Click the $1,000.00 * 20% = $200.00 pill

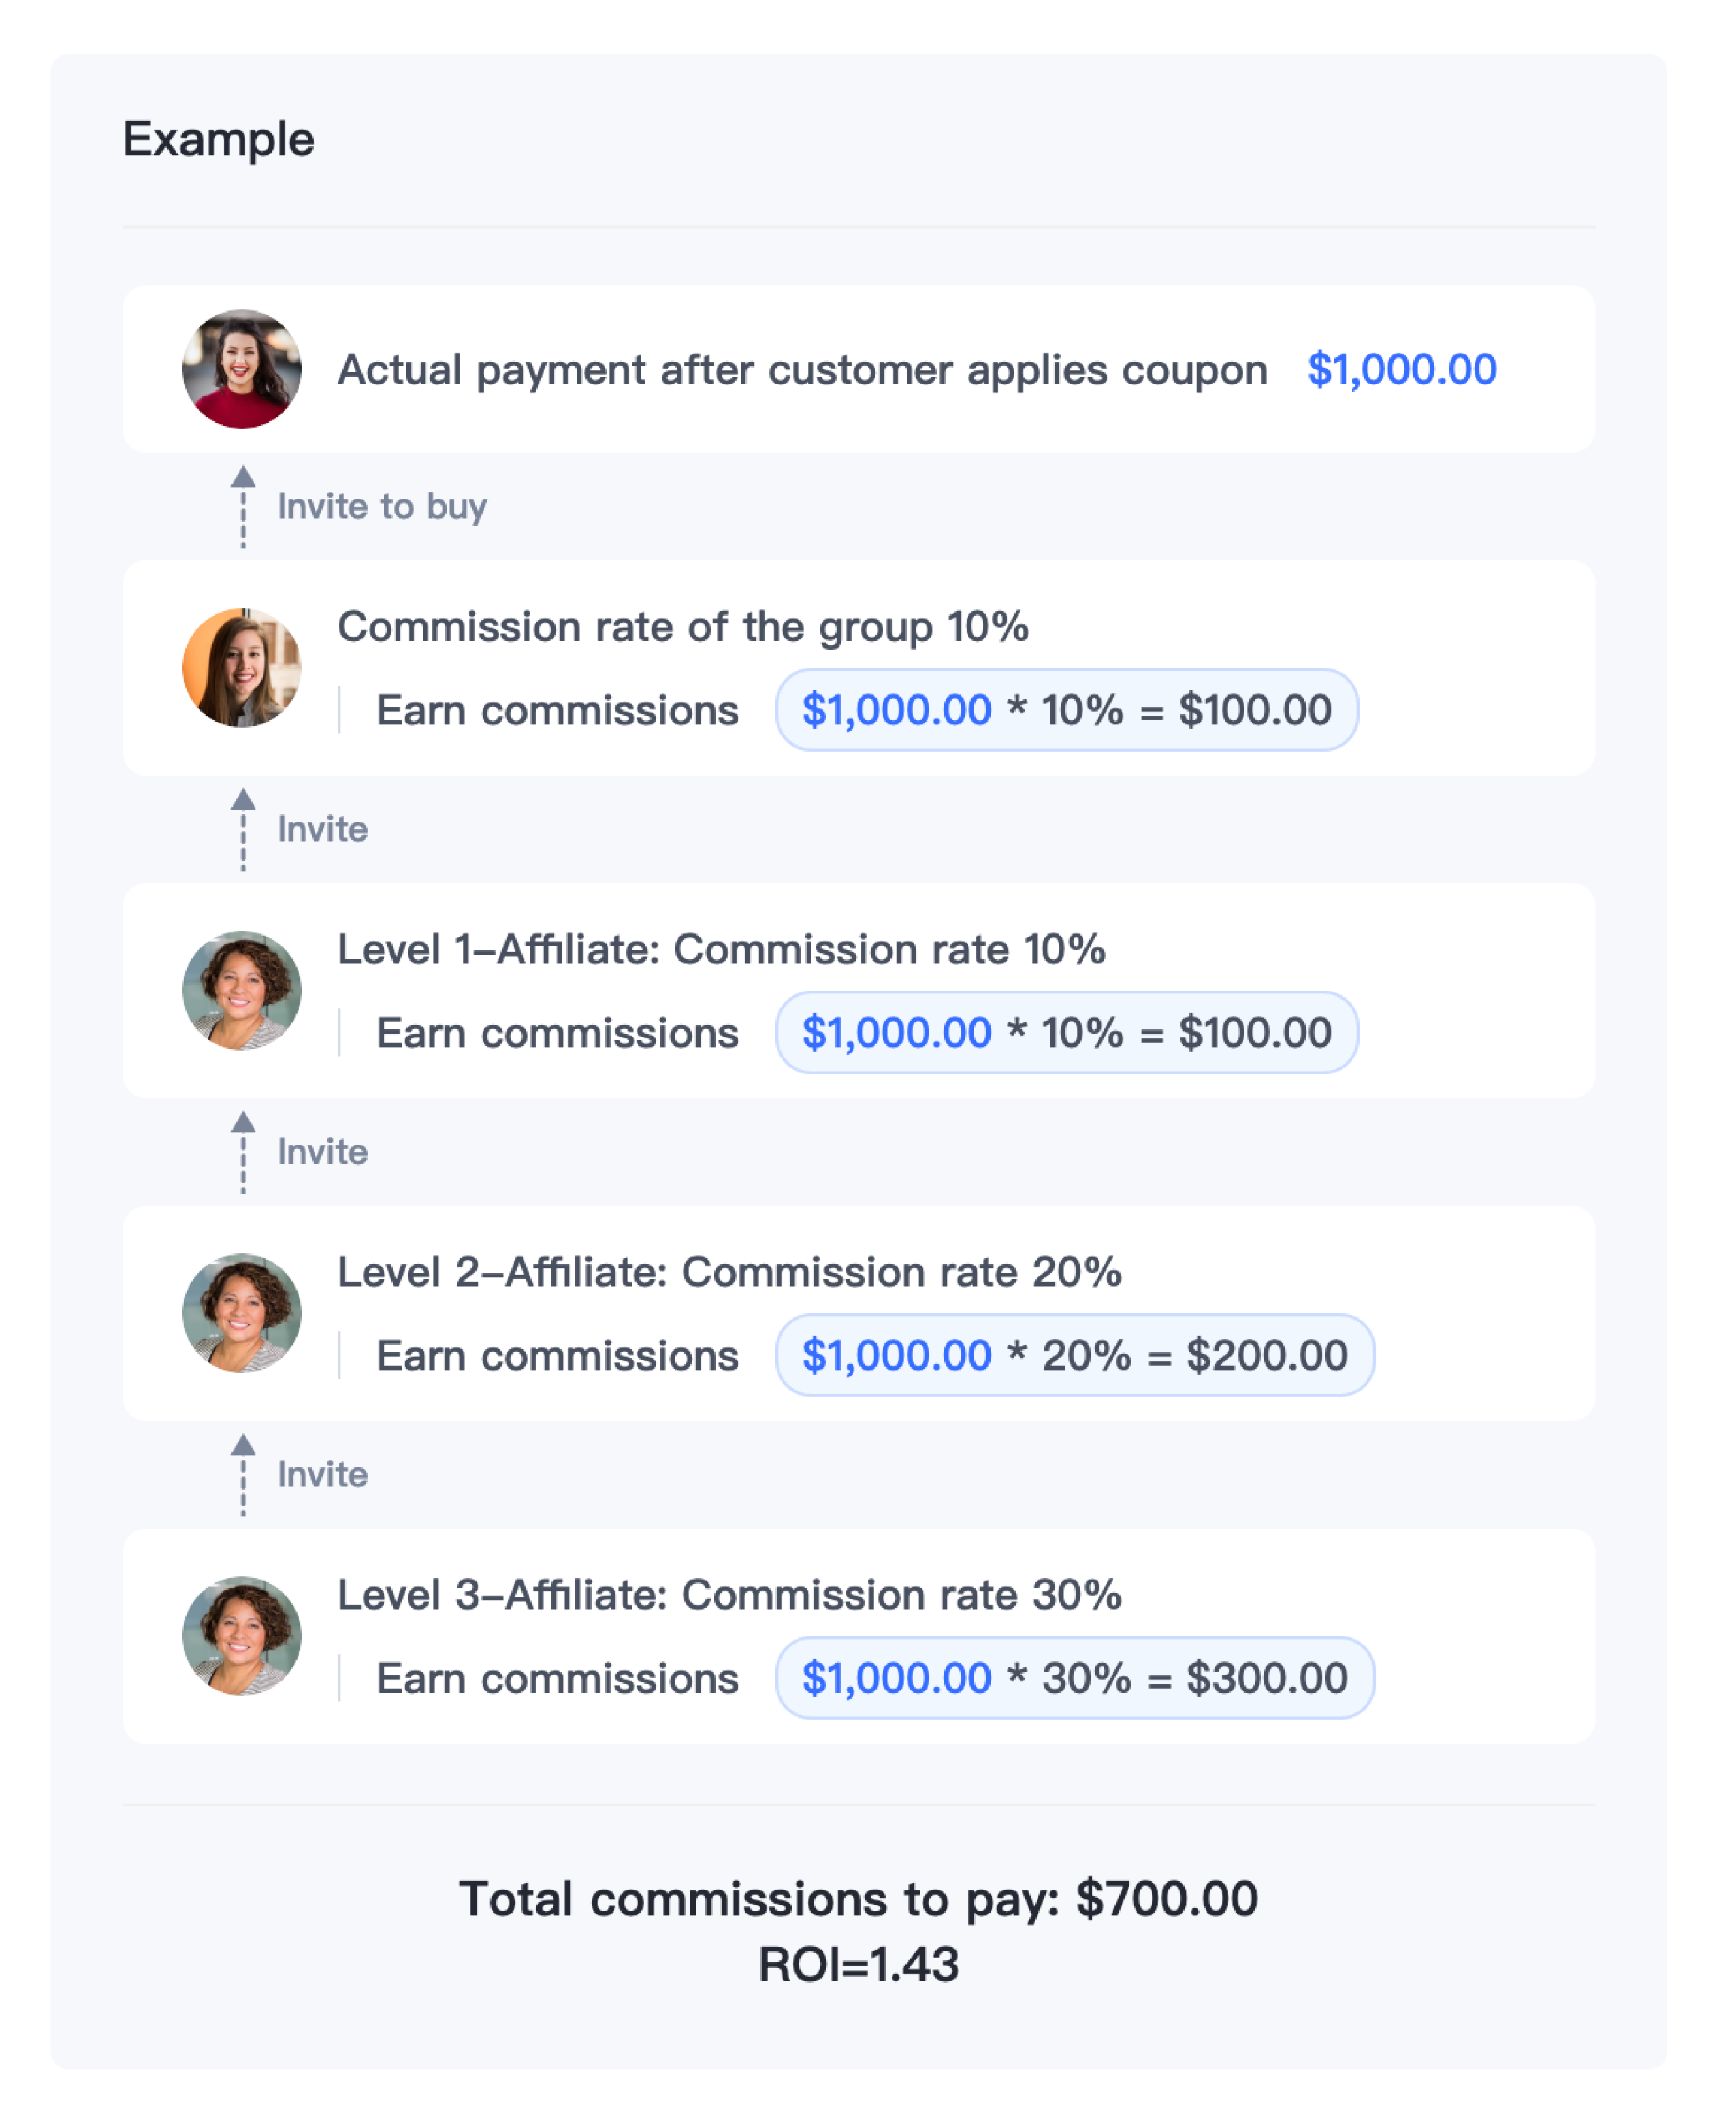point(1076,1357)
